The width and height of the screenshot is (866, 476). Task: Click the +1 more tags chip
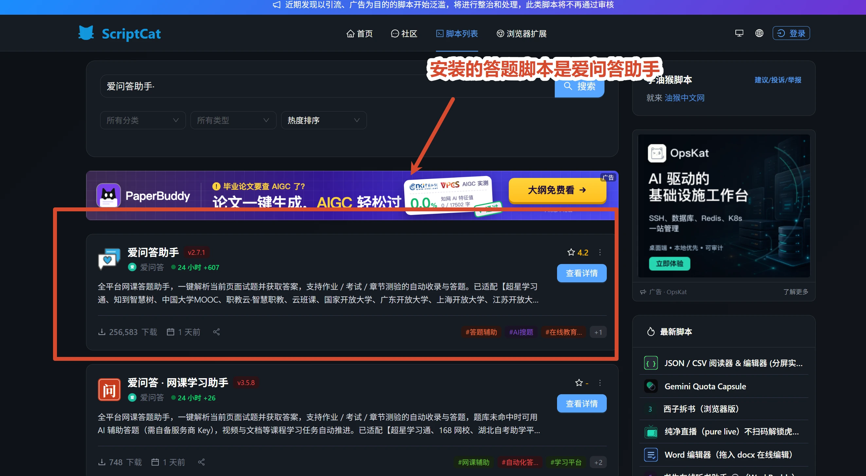click(x=598, y=332)
